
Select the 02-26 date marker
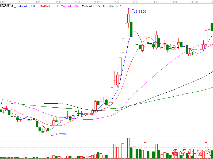click(x=195, y=2)
